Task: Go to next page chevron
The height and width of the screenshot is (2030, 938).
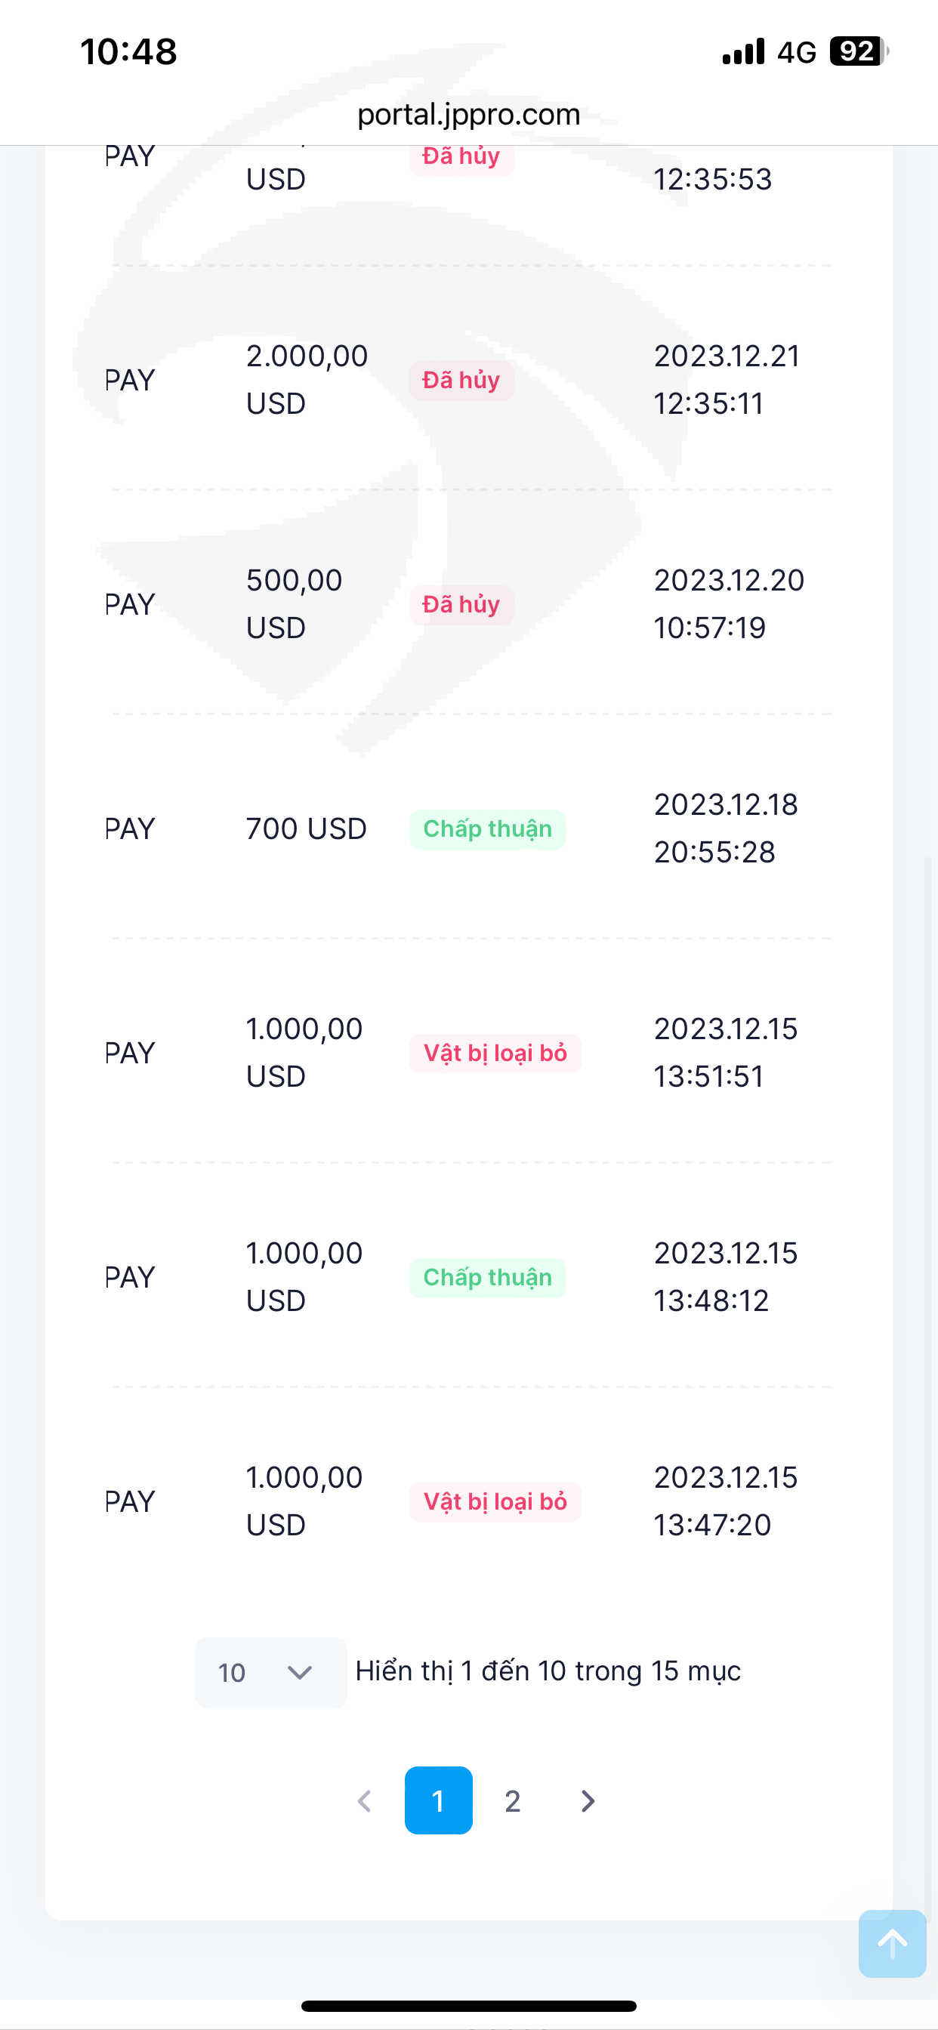Action: point(588,1800)
